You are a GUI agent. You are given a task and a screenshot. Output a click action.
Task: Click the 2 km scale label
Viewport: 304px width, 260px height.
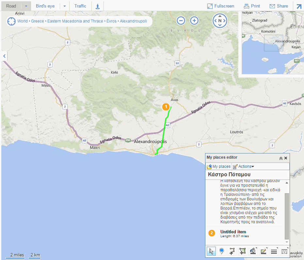pyautogui.click(x=35, y=255)
